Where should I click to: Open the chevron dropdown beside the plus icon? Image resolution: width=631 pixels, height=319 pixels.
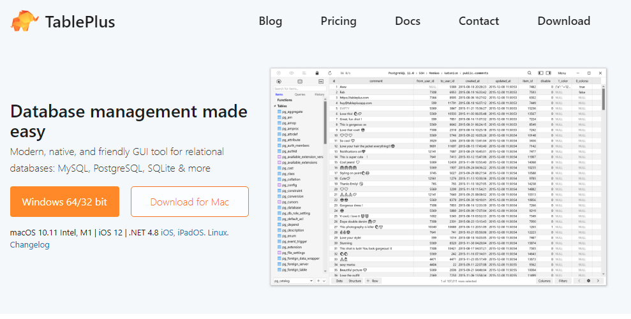[x=323, y=281]
